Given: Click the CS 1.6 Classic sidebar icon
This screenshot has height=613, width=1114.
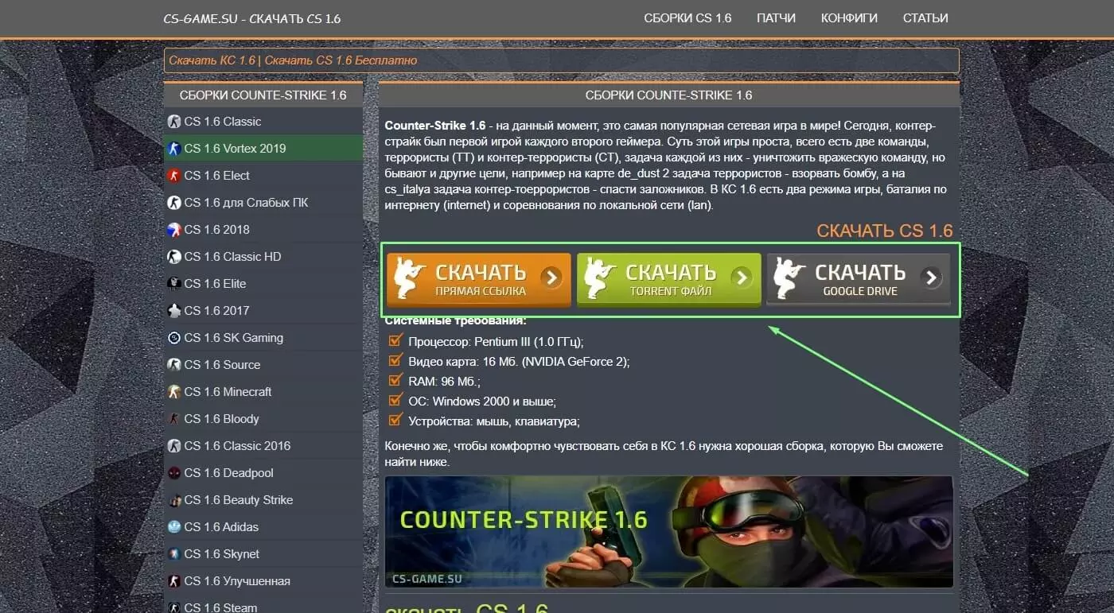Looking at the screenshot, I should pos(174,122).
